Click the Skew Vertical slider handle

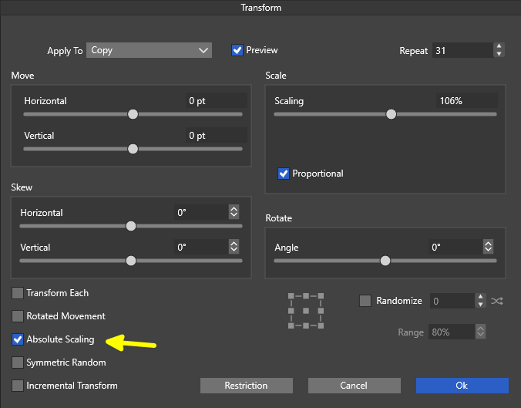(x=131, y=261)
